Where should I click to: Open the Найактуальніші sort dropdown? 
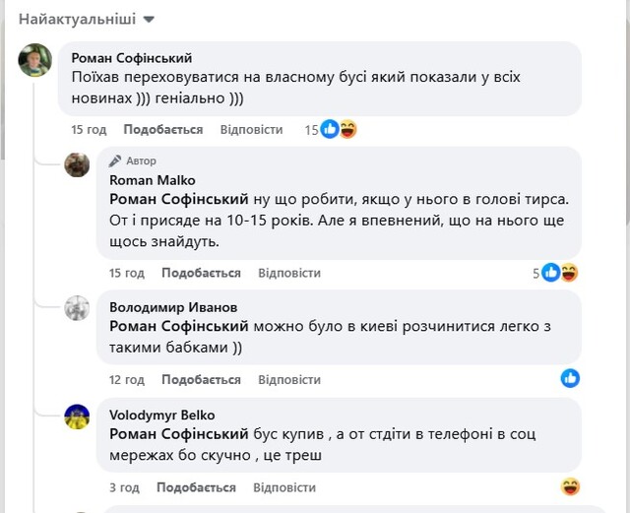[87, 20]
